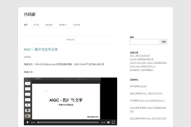Viewport: 191px width, 127px height.
Task: Click the 搜索 submit button
Action: click(164, 42)
